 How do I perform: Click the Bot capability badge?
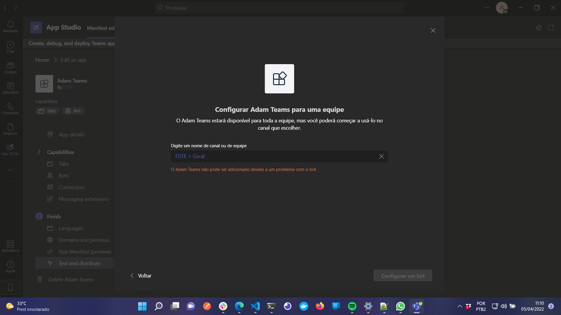(73, 111)
